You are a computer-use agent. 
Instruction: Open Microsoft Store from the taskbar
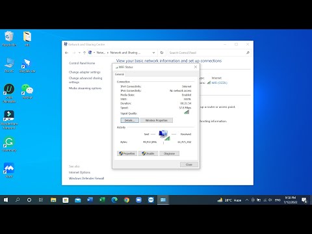coord(66,200)
